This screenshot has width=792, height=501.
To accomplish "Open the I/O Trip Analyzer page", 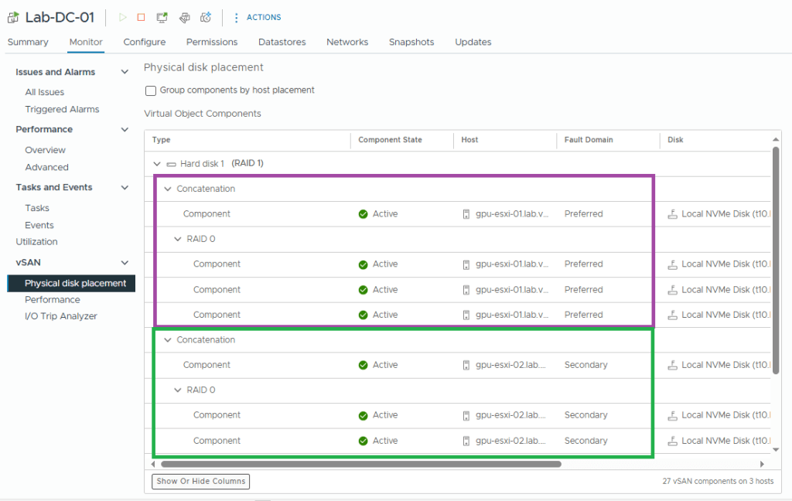I will click(x=61, y=316).
